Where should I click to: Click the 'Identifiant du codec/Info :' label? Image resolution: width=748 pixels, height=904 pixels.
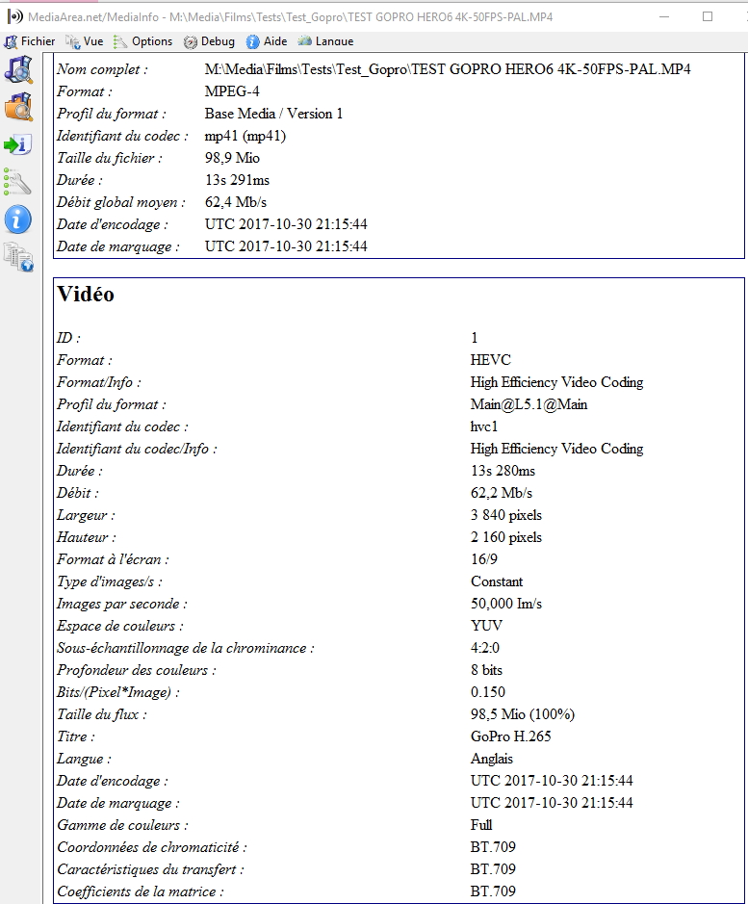(137, 449)
